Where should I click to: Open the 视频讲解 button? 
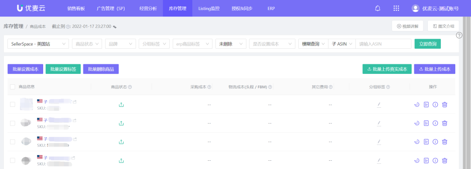pos(408,26)
